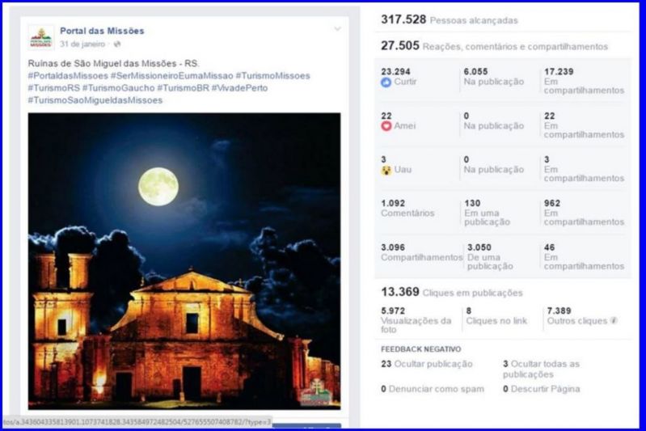The height and width of the screenshot is (431, 646).
Task: Open Portal das Missões page name link
Action: [x=102, y=31]
